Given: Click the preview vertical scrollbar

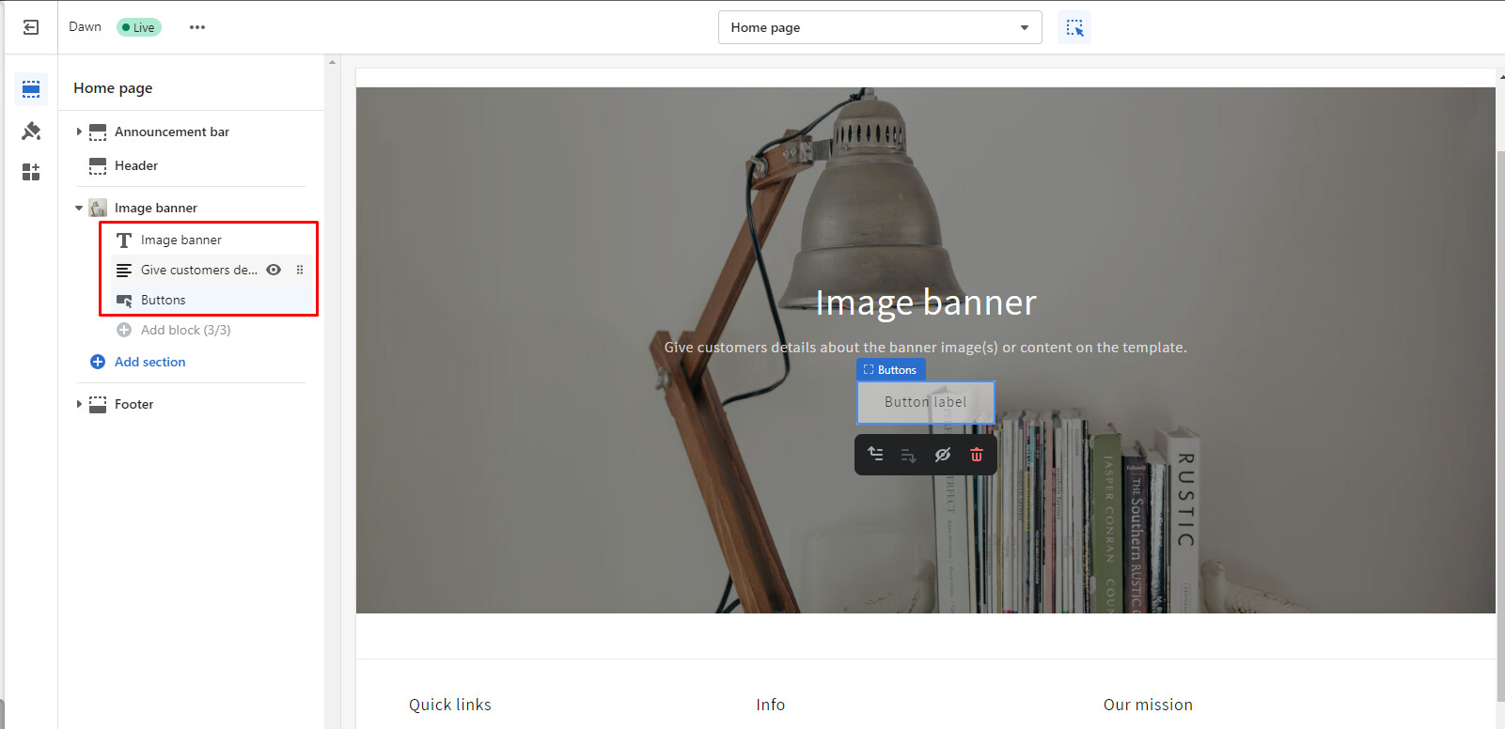Looking at the screenshot, I should 1500,425.
